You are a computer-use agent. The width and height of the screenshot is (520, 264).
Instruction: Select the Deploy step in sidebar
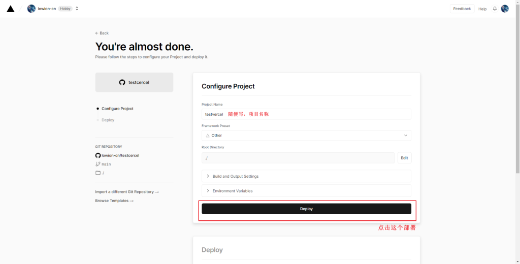pyautogui.click(x=108, y=120)
